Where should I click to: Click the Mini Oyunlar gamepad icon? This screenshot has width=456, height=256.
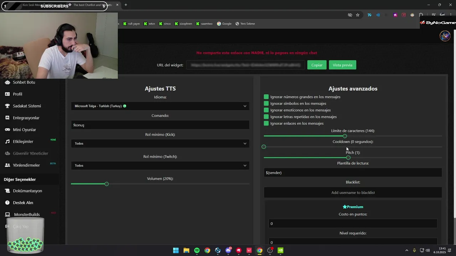(7, 130)
